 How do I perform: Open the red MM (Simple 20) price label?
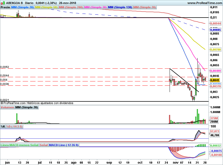click(x=145, y=7)
